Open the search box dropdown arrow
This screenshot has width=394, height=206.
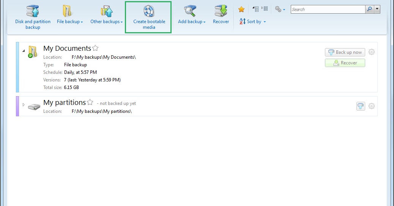(377, 9)
